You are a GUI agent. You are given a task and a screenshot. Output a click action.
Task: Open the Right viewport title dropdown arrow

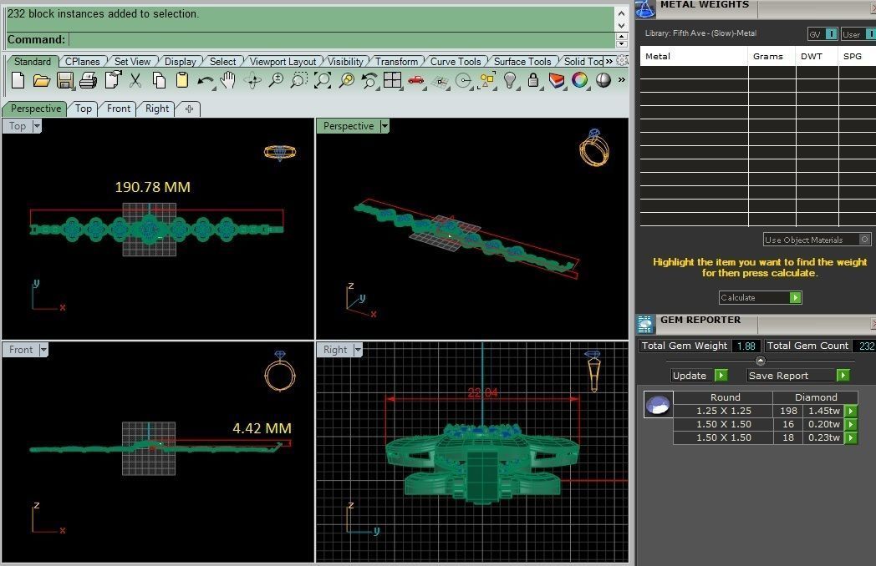point(358,350)
